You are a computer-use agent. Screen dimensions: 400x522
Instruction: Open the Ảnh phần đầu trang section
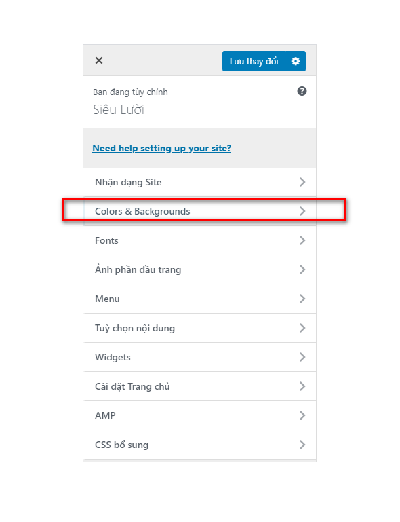coord(199,269)
